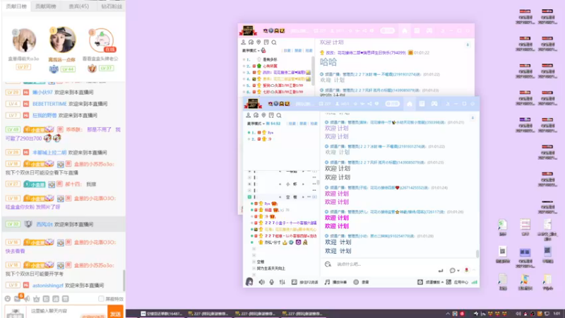565x318 pixels.
Task: Open the emoji picker in live chat toolbar
Action: pyautogui.click(x=8, y=298)
